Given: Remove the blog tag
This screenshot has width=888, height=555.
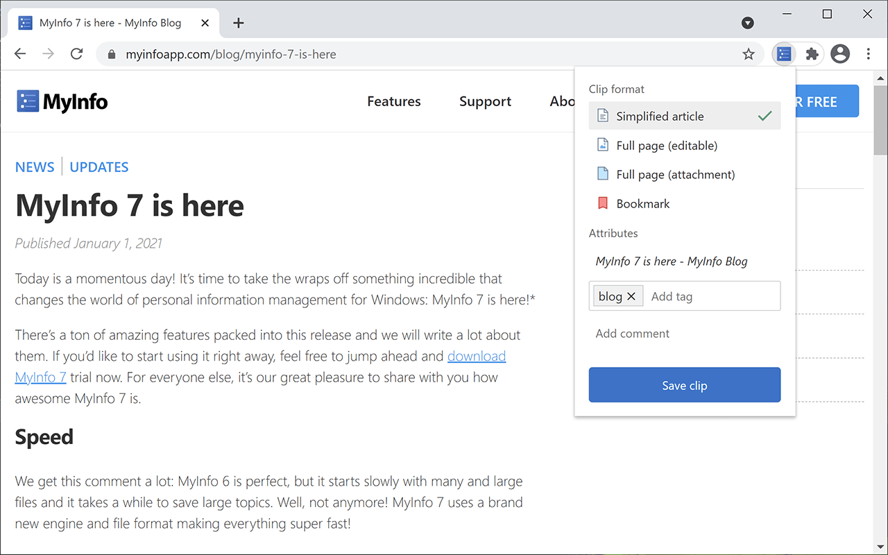Looking at the screenshot, I should (631, 296).
